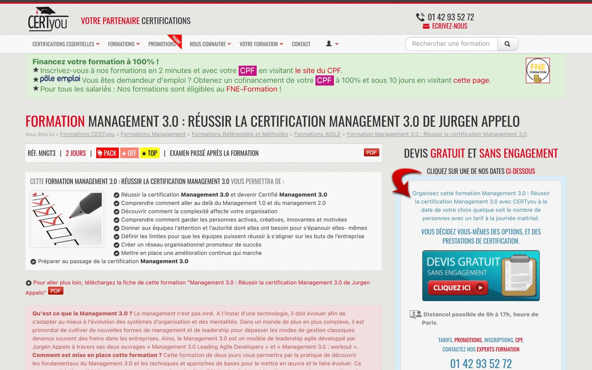
Task: Open the user account icon
Action: pos(329,44)
